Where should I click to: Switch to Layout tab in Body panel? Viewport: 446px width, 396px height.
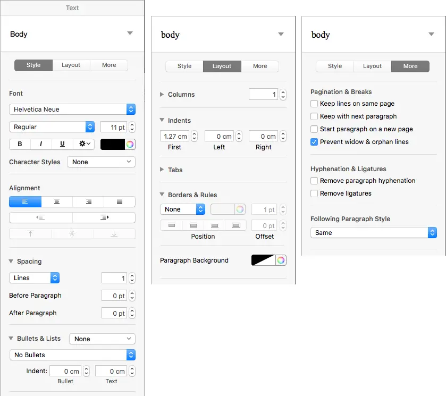[x=71, y=65]
